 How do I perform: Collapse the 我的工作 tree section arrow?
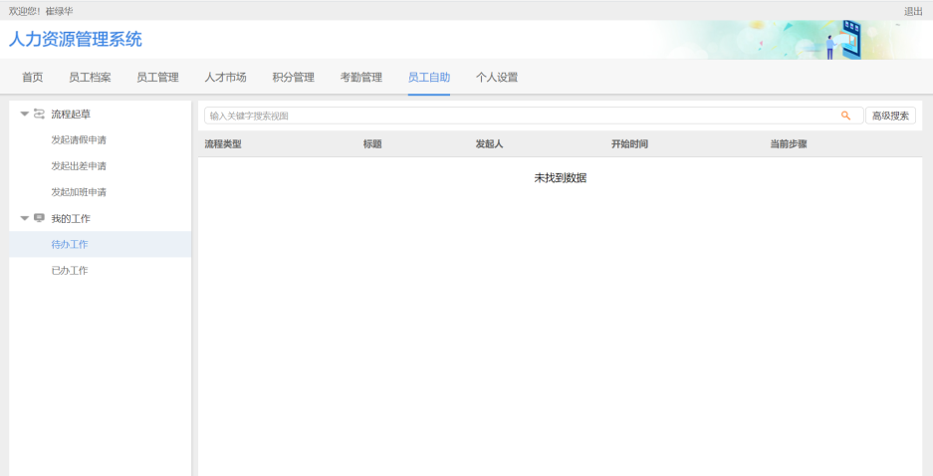(x=24, y=218)
